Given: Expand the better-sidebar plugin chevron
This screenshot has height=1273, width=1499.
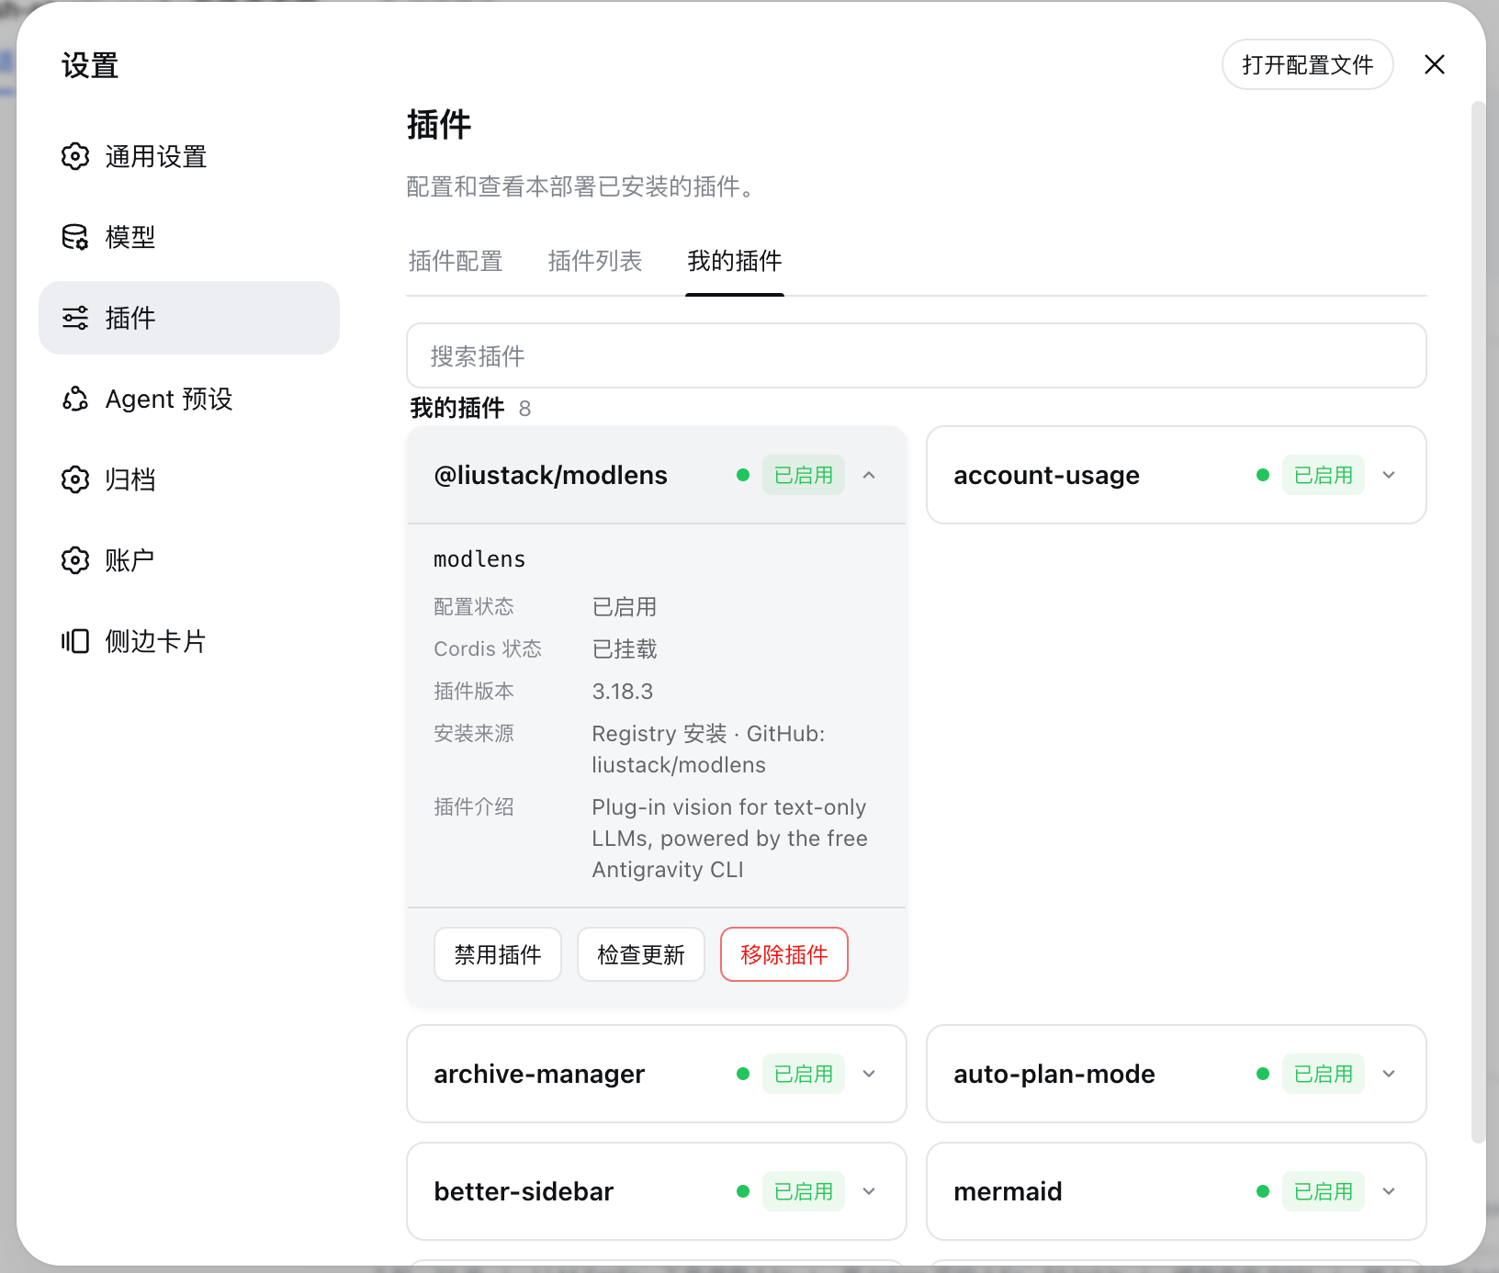Looking at the screenshot, I should coord(869,1191).
